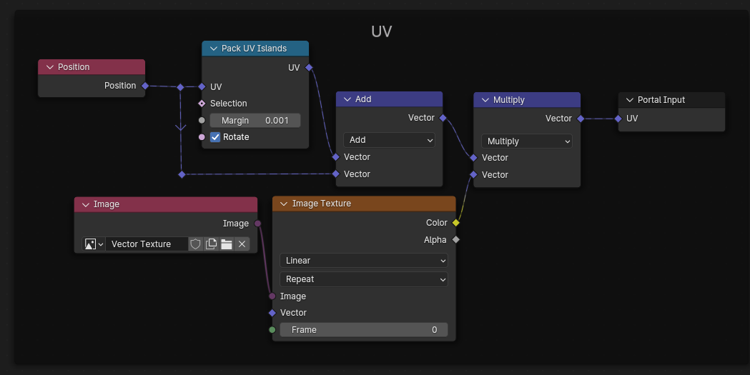Click the Rotate input socket
Screen dimensions: 750x375
[x=202, y=137]
